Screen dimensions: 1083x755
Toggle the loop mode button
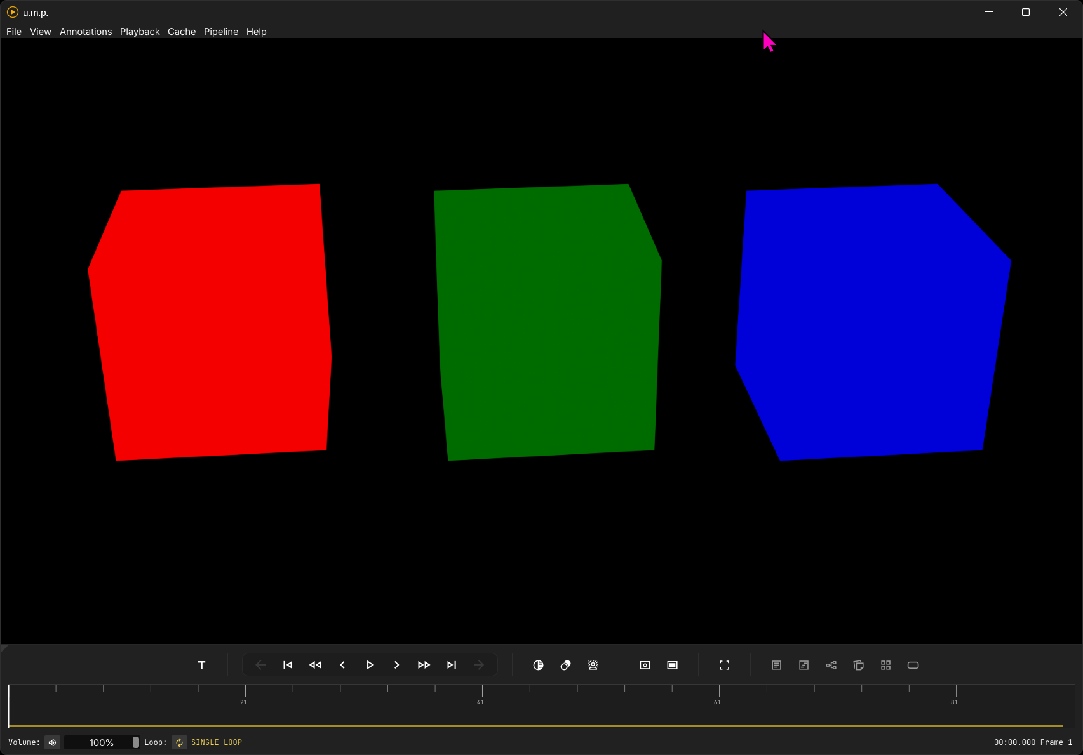pos(179,742)
